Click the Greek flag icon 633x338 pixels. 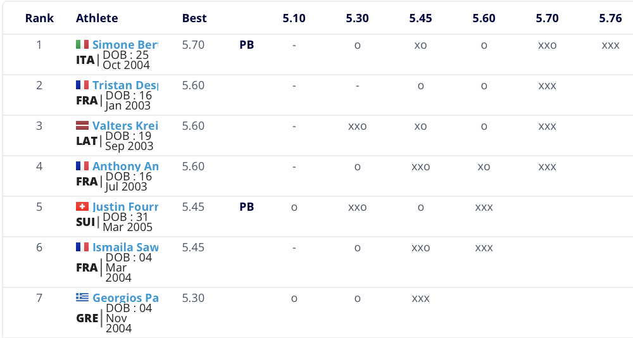pyautogui.click(x=82, y=297)
